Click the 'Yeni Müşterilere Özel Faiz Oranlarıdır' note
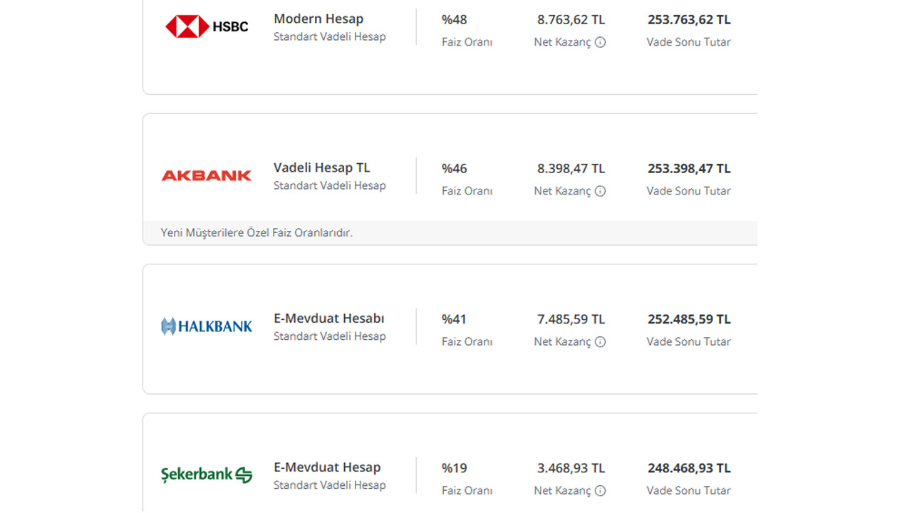The width and height of the screenshot is (912, 513). click(x=256, y=233)
